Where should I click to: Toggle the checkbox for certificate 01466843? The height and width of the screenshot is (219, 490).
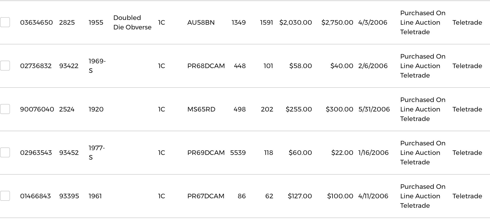pos(5,196)
